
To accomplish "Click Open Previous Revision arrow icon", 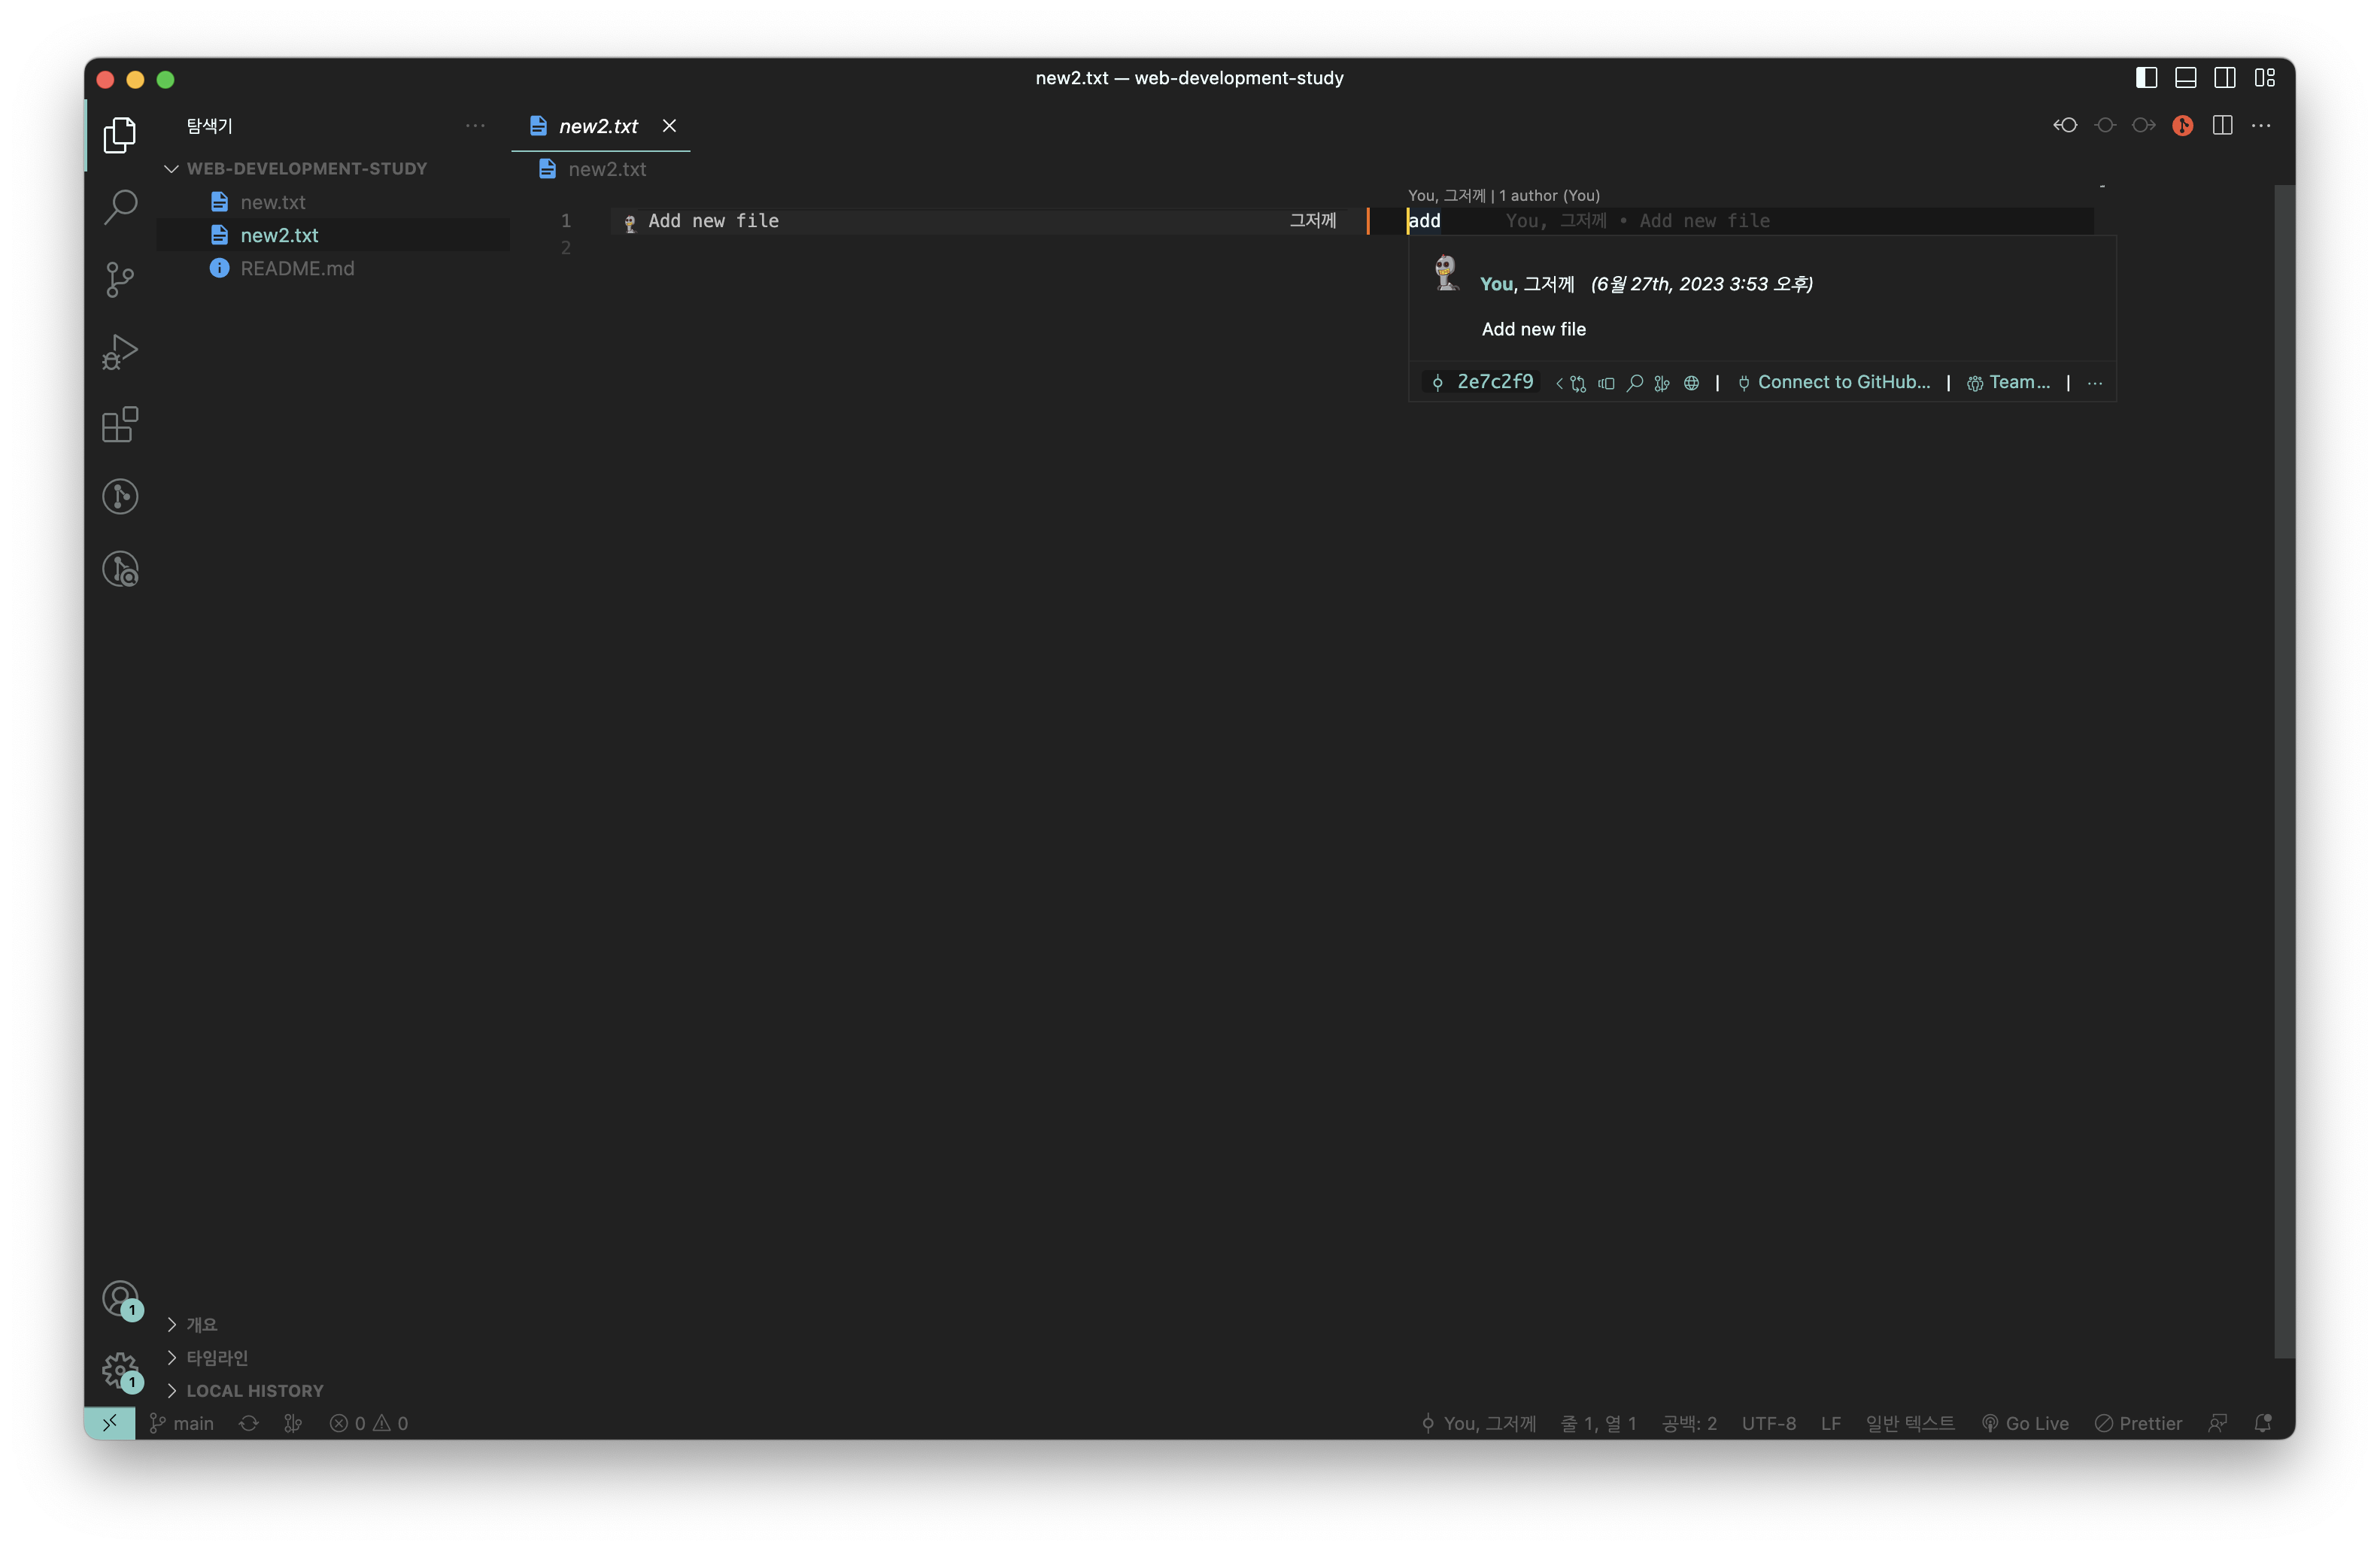I will (2065, 126).
